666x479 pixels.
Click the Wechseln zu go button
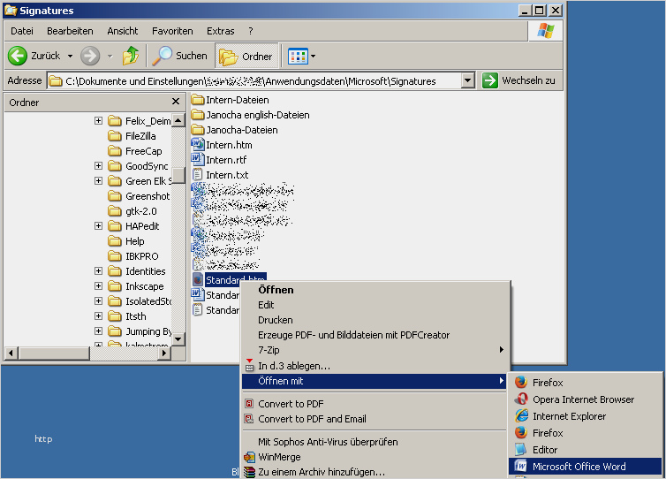click(x=519, y=80)
